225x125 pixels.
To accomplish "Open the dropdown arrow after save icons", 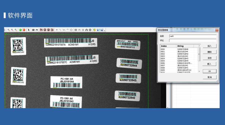I will point(104,30).
